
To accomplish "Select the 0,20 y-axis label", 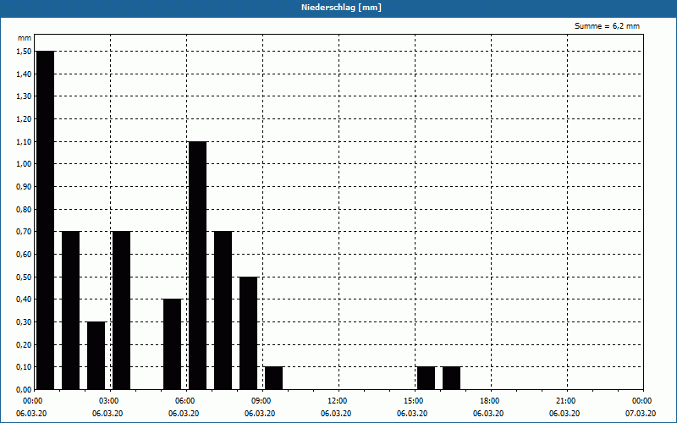I will point(24,345).
